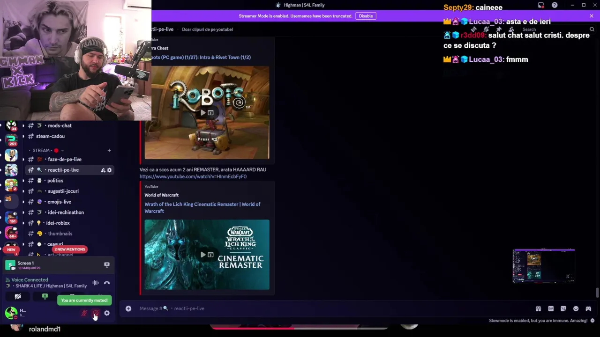Image resolution: width=600 pixels, height=337 pixels.
Task: Click the green screen share button in voice controls
Action: tap(45, 296)
